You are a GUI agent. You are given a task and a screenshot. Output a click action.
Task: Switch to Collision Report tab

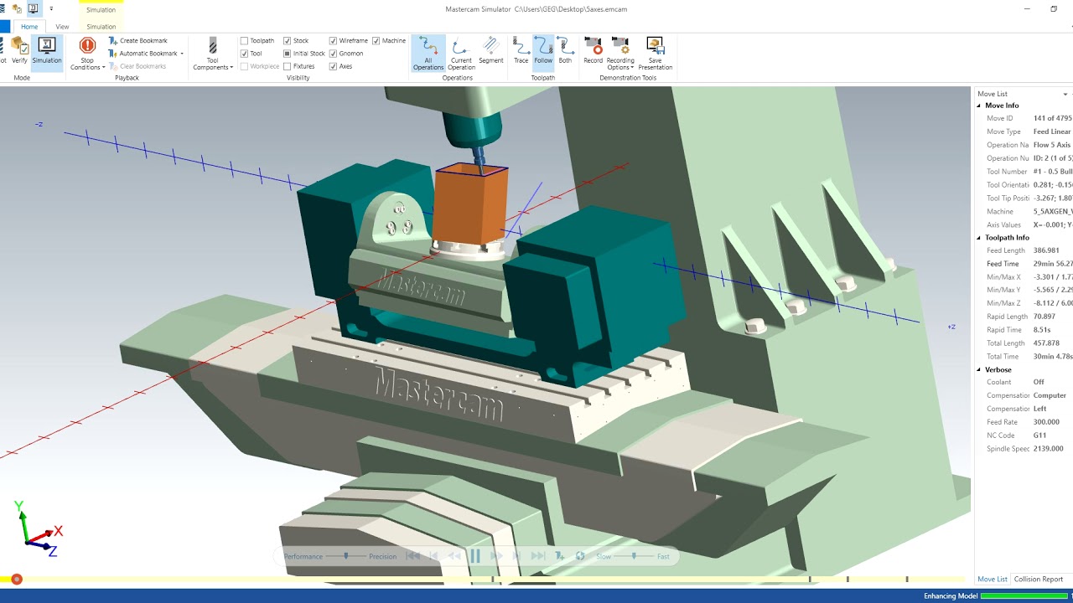[x=1039, y=580]
